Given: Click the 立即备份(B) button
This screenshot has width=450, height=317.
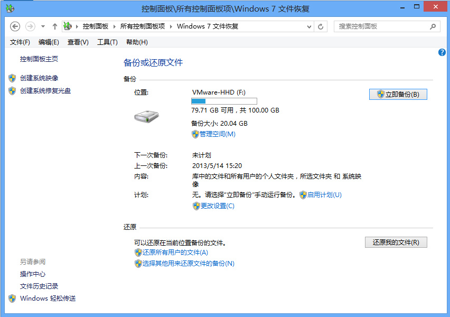Looking at the screenshot, I should click(398, 94).
